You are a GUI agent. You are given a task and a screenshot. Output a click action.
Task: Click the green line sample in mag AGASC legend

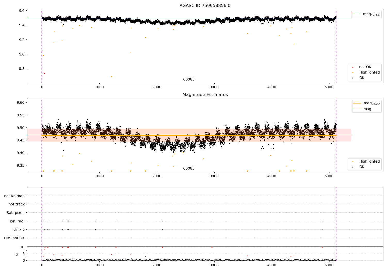[357, 14]
